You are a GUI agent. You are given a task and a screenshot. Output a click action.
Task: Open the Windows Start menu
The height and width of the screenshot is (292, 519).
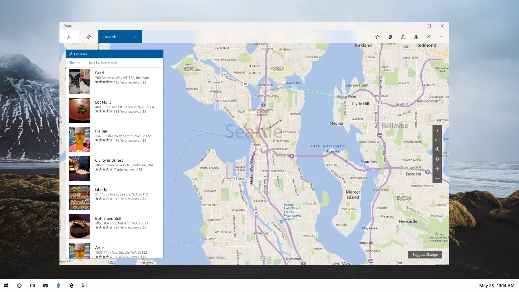[6, 286]
